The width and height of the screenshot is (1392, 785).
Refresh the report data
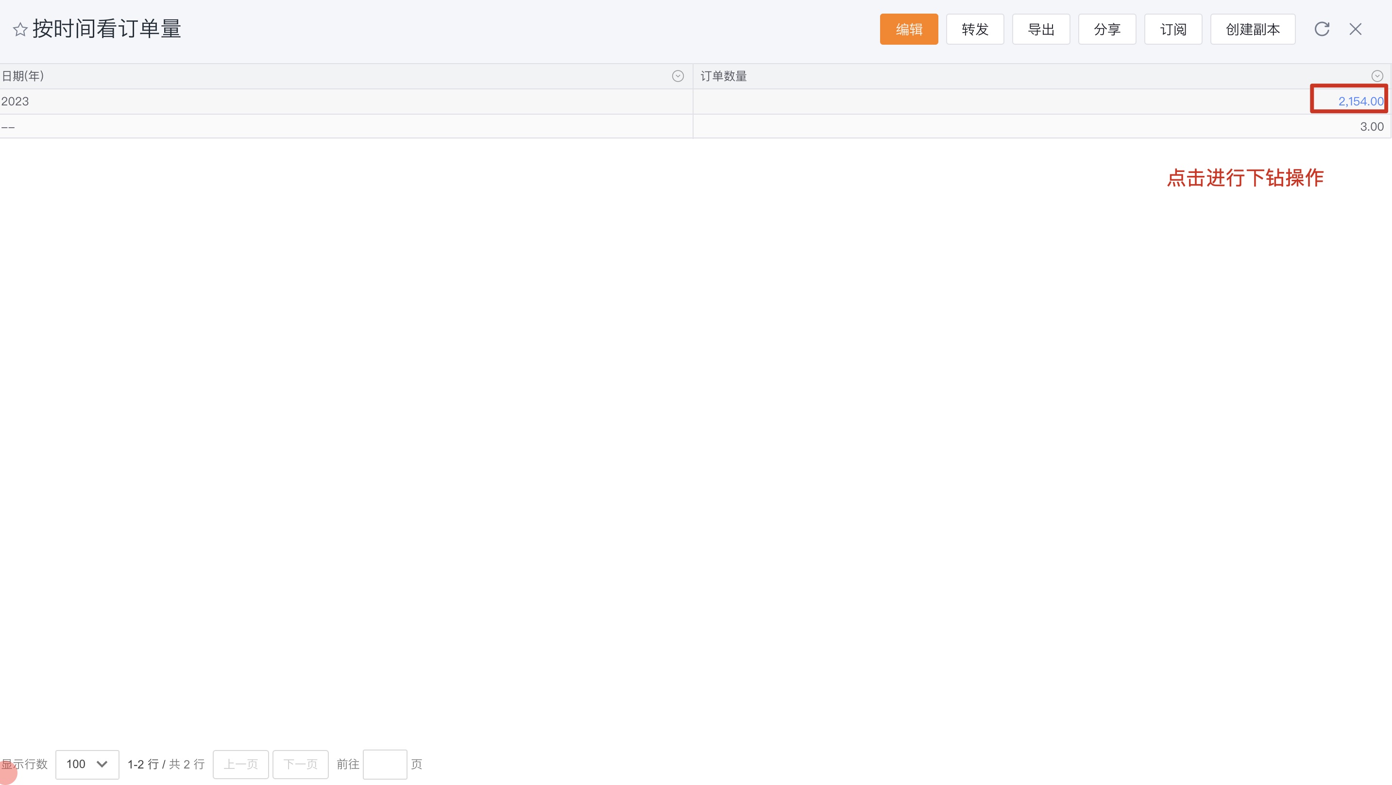(x=1322, y=29)
